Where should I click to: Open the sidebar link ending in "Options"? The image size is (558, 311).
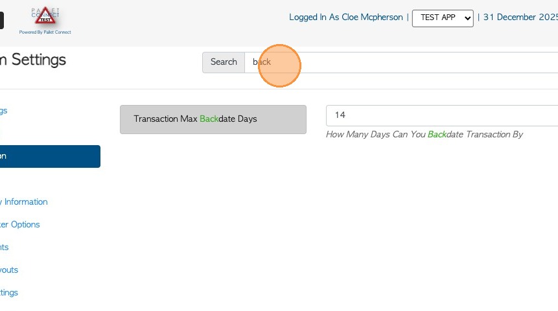21,225
